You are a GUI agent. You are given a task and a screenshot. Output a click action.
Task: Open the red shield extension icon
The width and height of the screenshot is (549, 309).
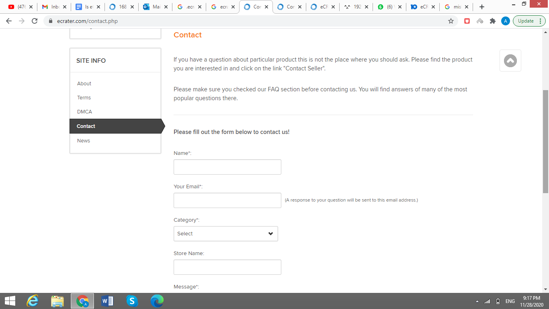coord(467,21)
